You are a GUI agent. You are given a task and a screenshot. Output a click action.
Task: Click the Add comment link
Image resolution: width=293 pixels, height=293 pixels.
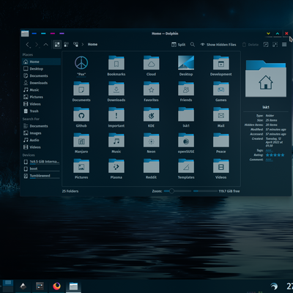coord(269,160)
